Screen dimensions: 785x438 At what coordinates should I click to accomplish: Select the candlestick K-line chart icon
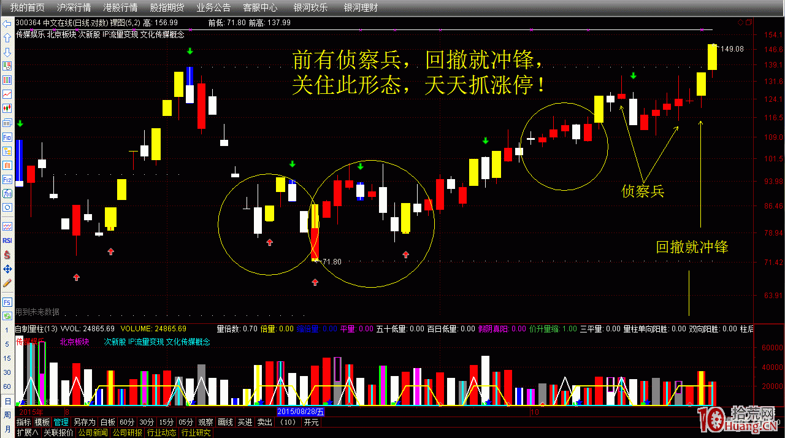click(7, 108)
